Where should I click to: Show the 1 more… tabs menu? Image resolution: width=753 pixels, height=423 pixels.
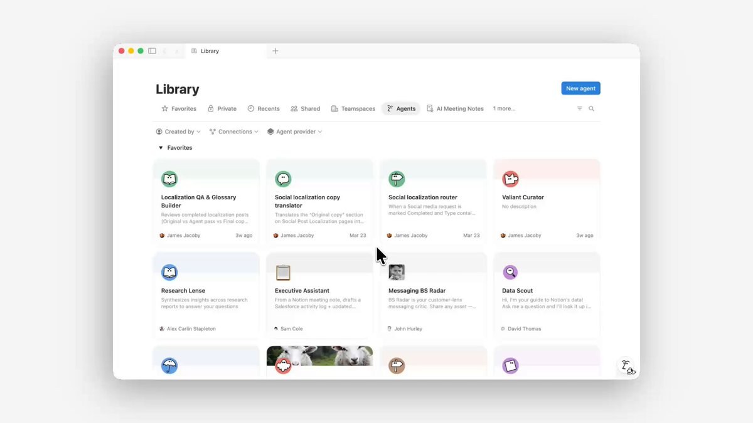click(x=504, y=108)
